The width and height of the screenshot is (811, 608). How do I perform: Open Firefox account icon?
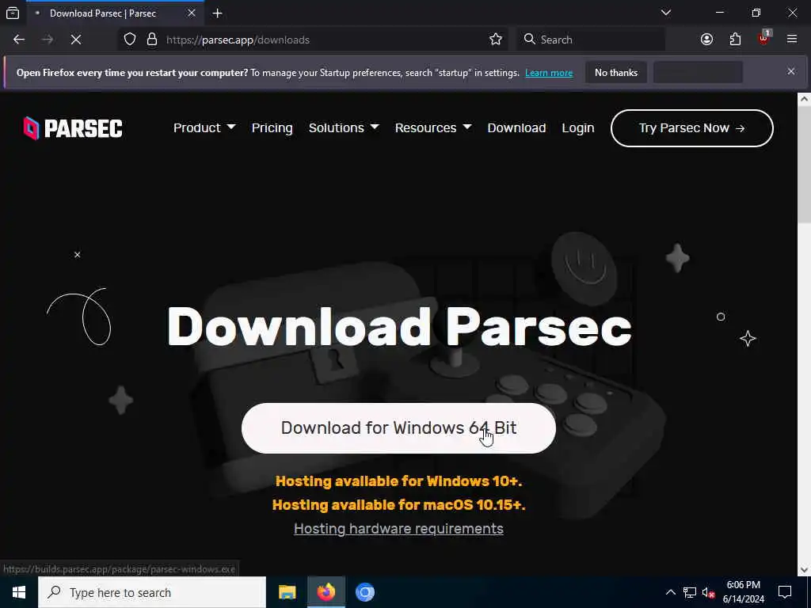point(706,40)
